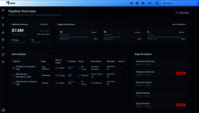This screenshot has width=199, height=113.
Task: Open the clipboard icon in sidebar
Action: click(3, 25)
